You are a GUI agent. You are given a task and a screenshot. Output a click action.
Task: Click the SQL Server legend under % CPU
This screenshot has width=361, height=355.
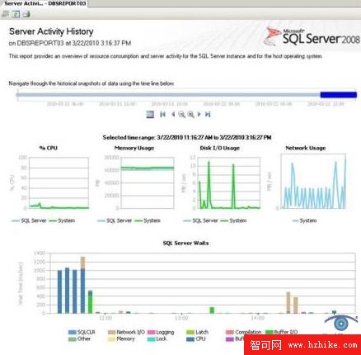[30, 220]
